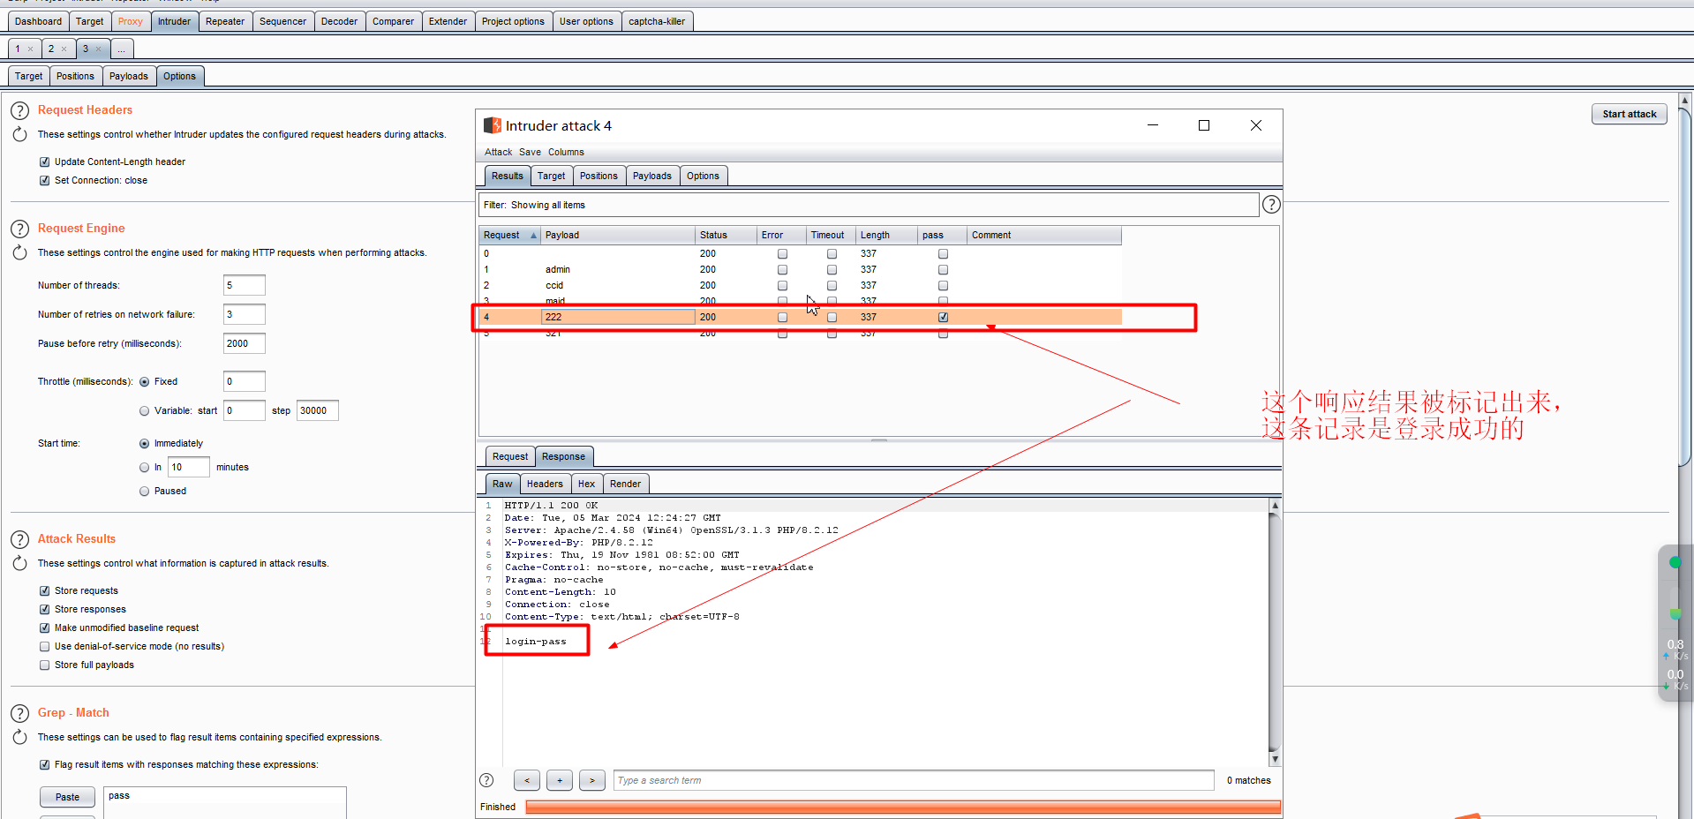Sort results by Request column
1694x819 pixels.
click(x=509, y=236)
